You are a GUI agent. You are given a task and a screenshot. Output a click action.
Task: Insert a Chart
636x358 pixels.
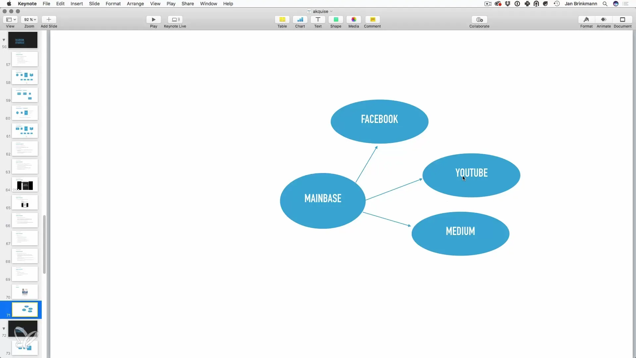coord(300,20)
